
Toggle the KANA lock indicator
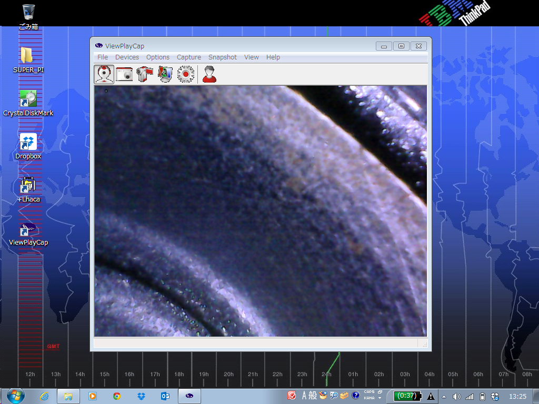pyautogui.click(x=369, y=398)
